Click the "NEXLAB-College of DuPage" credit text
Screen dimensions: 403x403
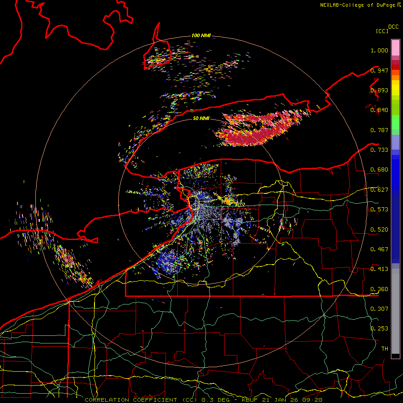coord(357,5)
